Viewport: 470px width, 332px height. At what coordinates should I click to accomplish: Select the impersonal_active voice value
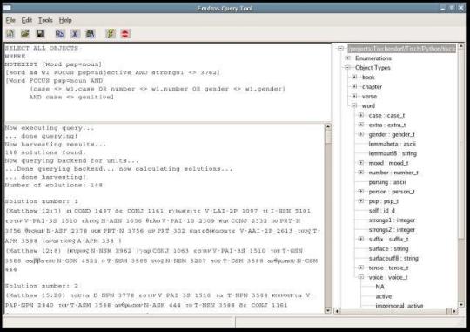coord(399,306)
